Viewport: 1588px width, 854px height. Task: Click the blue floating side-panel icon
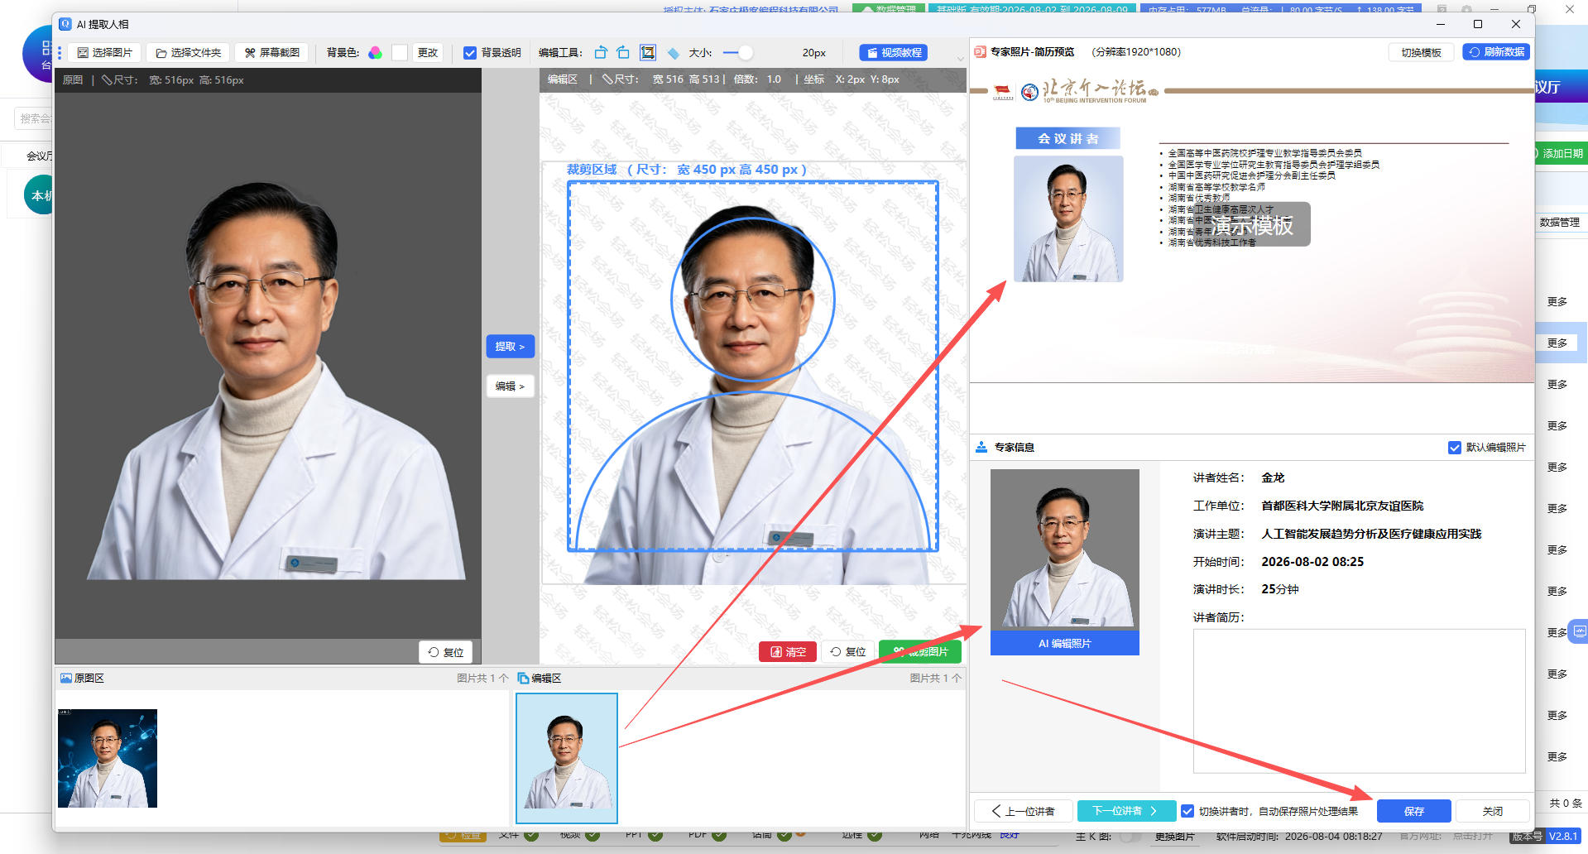[x=1580, y=631]
